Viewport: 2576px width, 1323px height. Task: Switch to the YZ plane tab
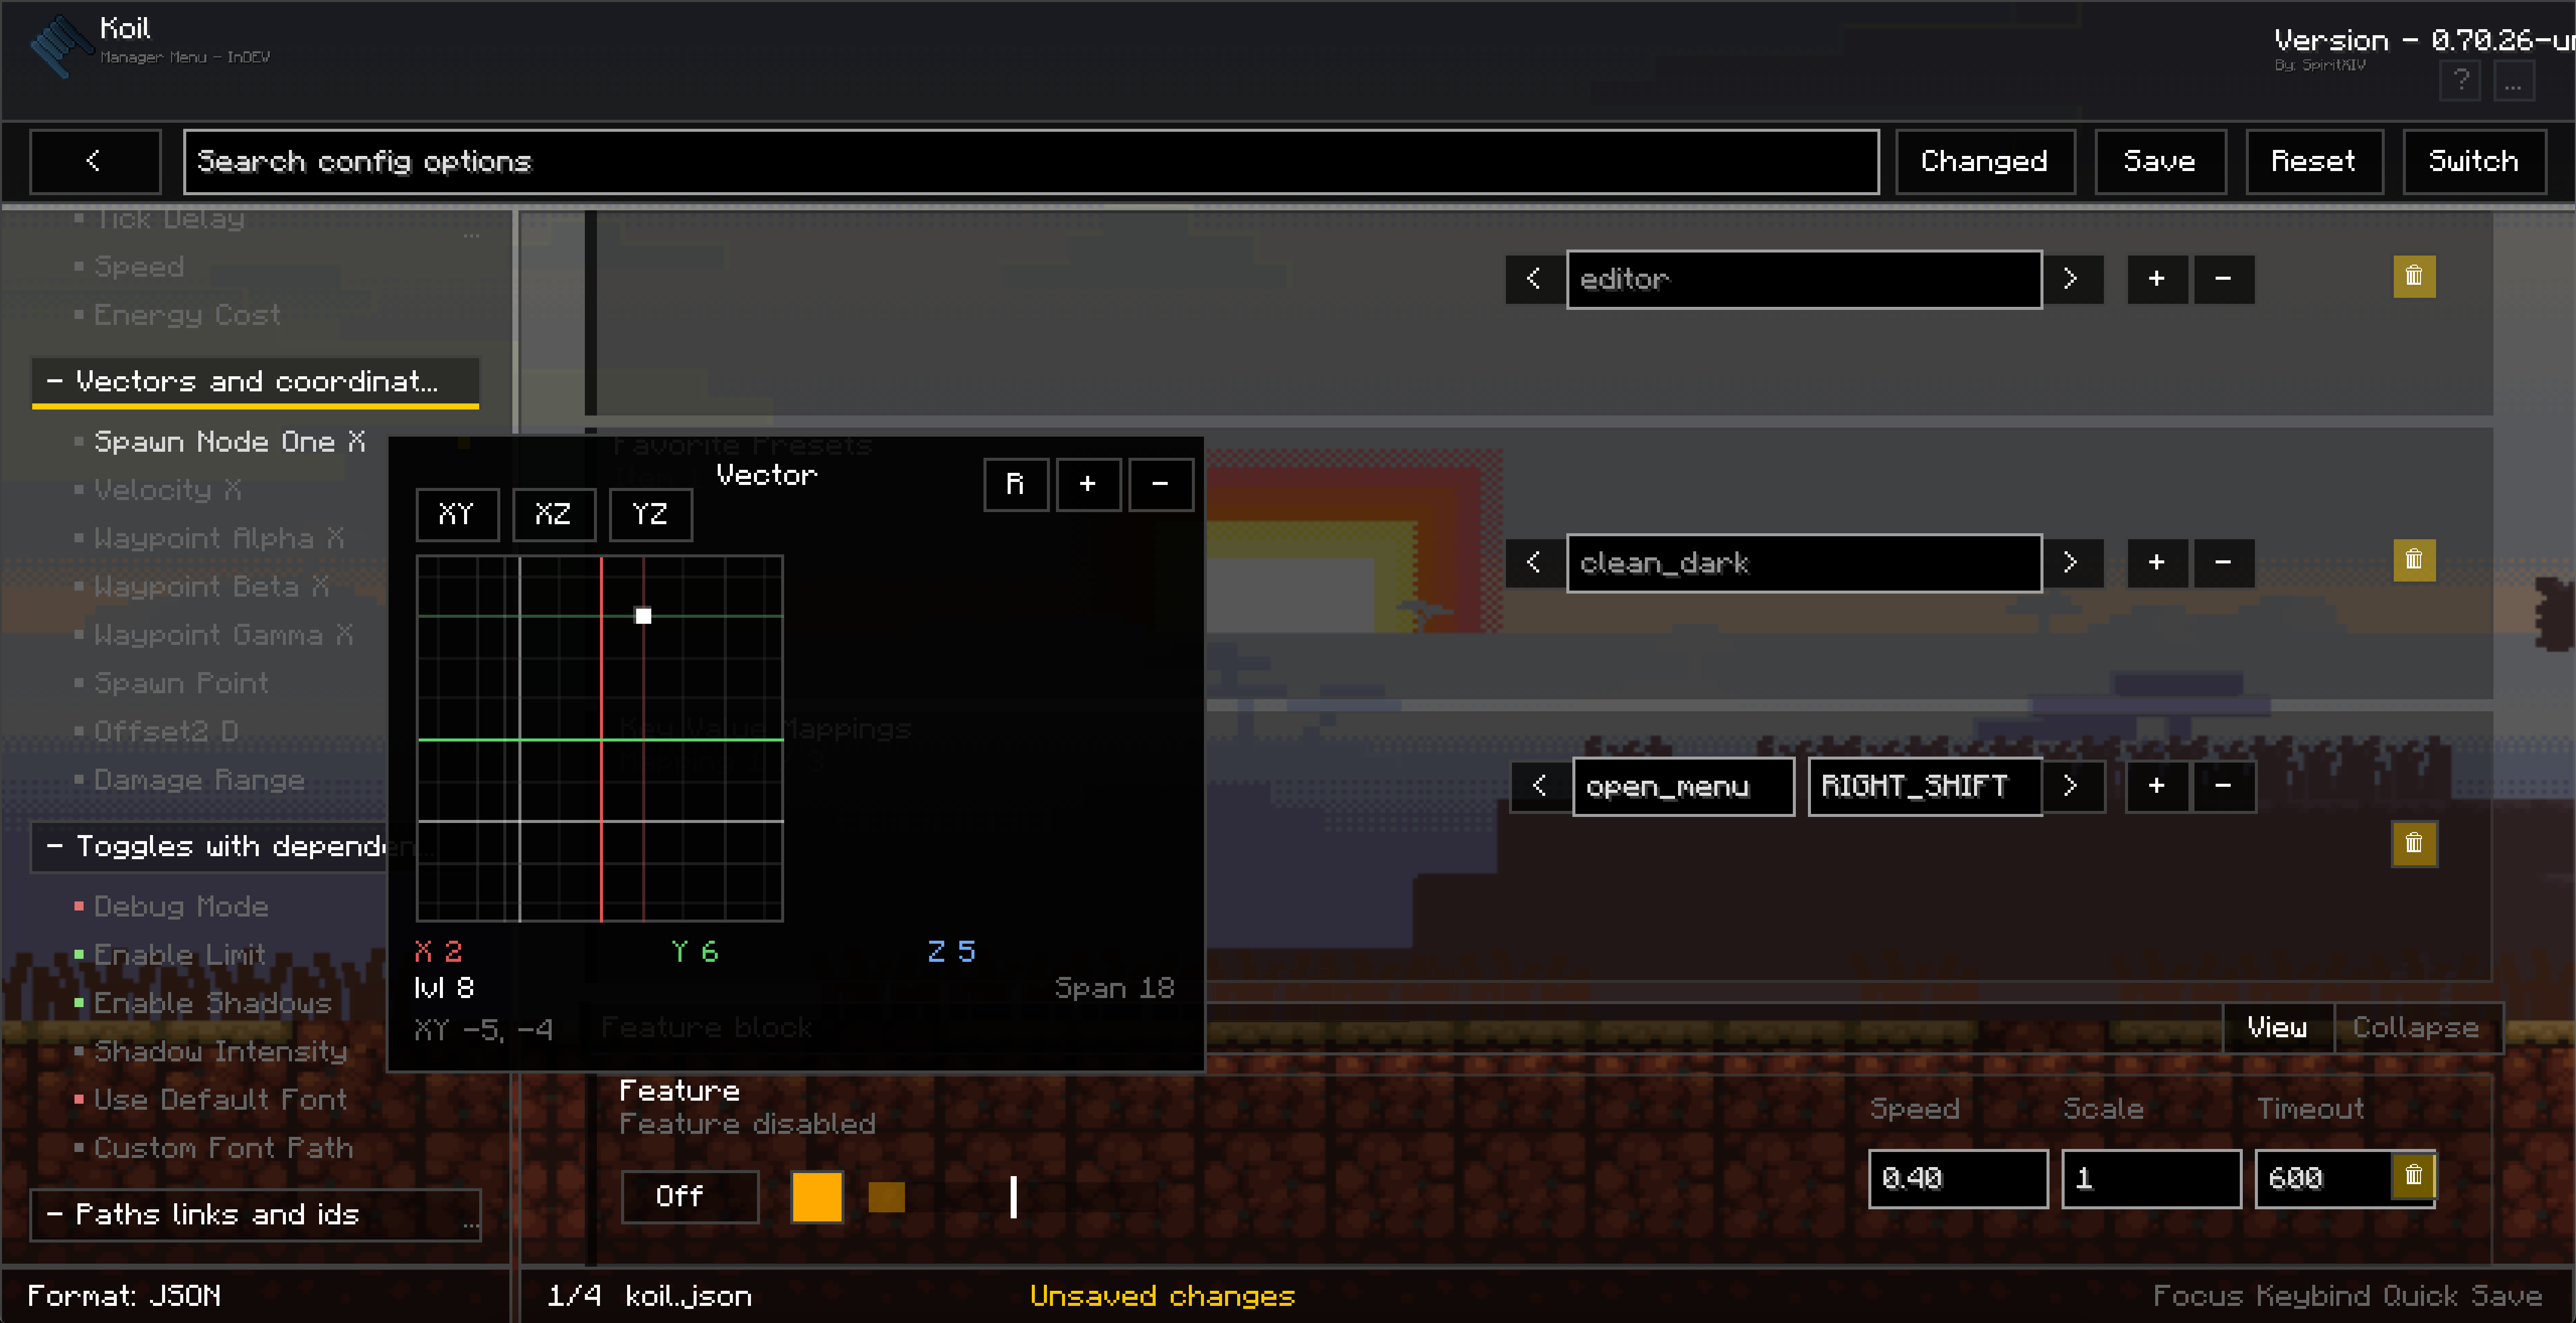click(x=651, y=515)
